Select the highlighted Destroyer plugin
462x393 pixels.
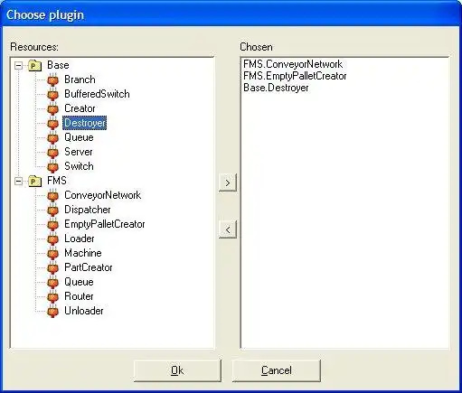tap(85, 123)
